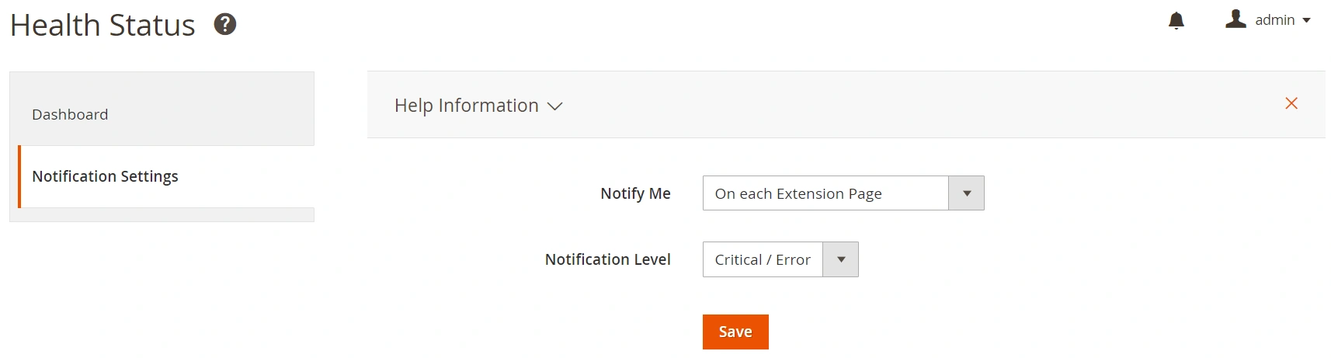
Task: Click the Notification Level label
Action: click(607, 259)
